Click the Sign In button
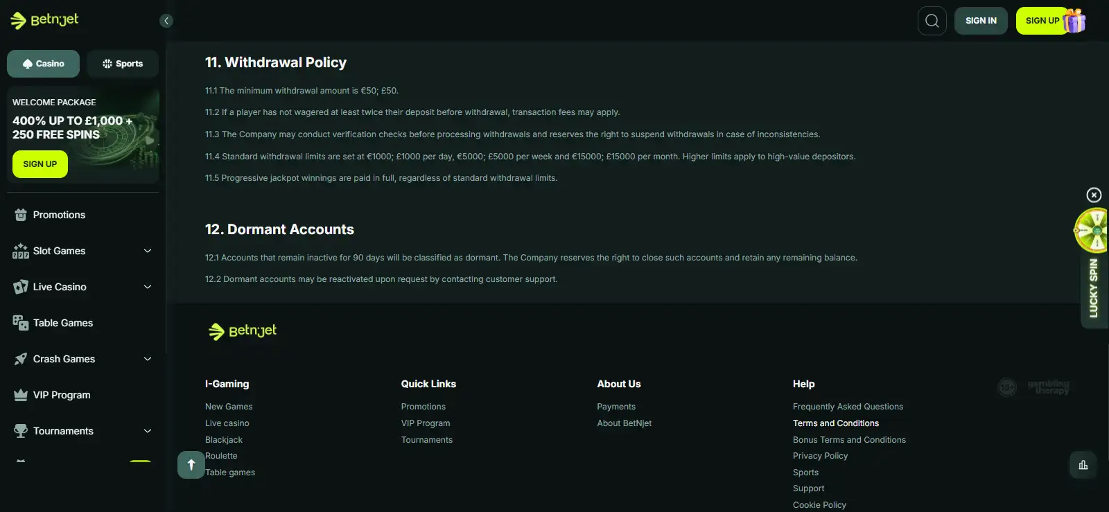 [x=981, y=21]
